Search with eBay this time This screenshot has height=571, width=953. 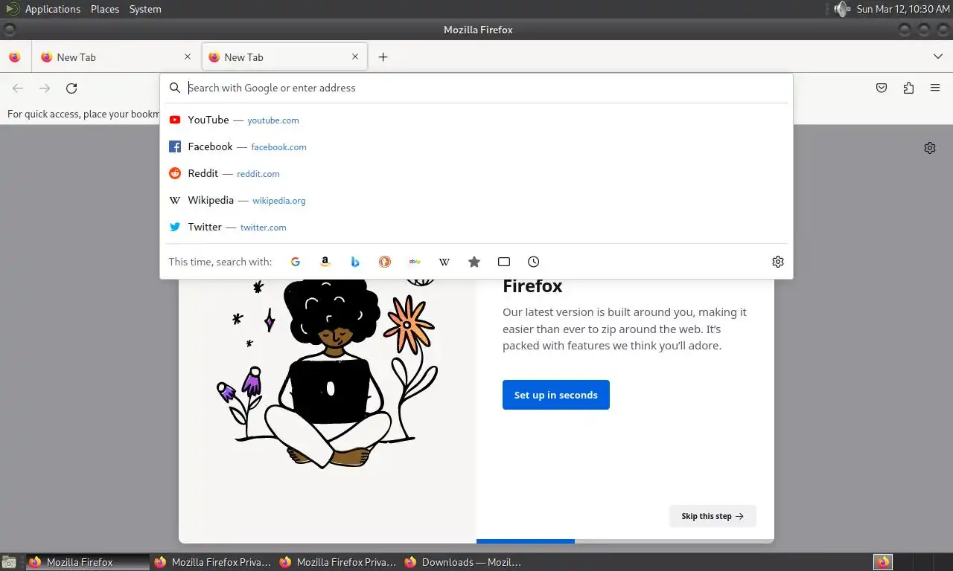coord(415,262)
